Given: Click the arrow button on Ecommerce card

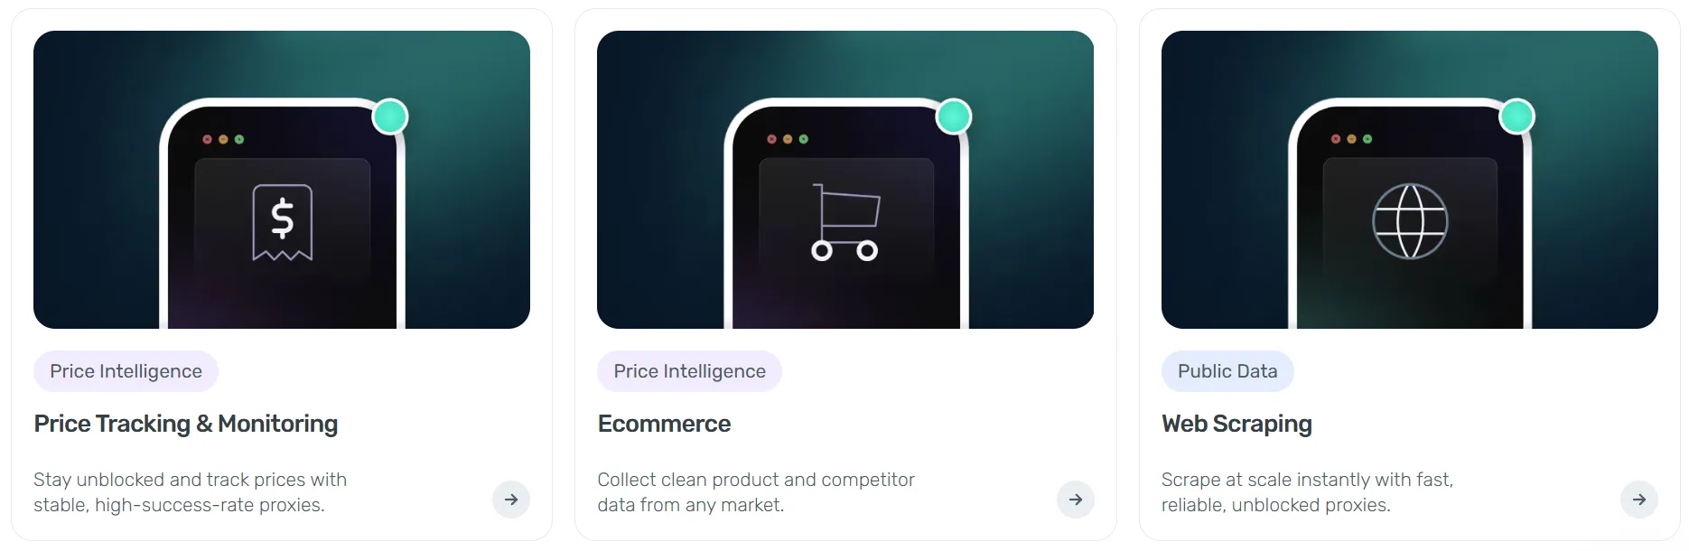Looking at the screenshot, I should (x=1075, y=500).
